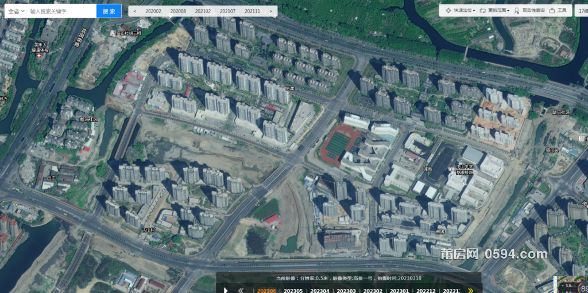Focus the 输入搜索关键字 search field

click(62, 11)
